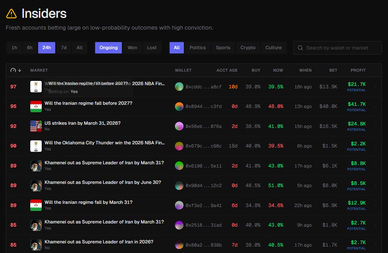Open 'Will the Iranian regime fall by March 31?'

[x=88, y=202]
